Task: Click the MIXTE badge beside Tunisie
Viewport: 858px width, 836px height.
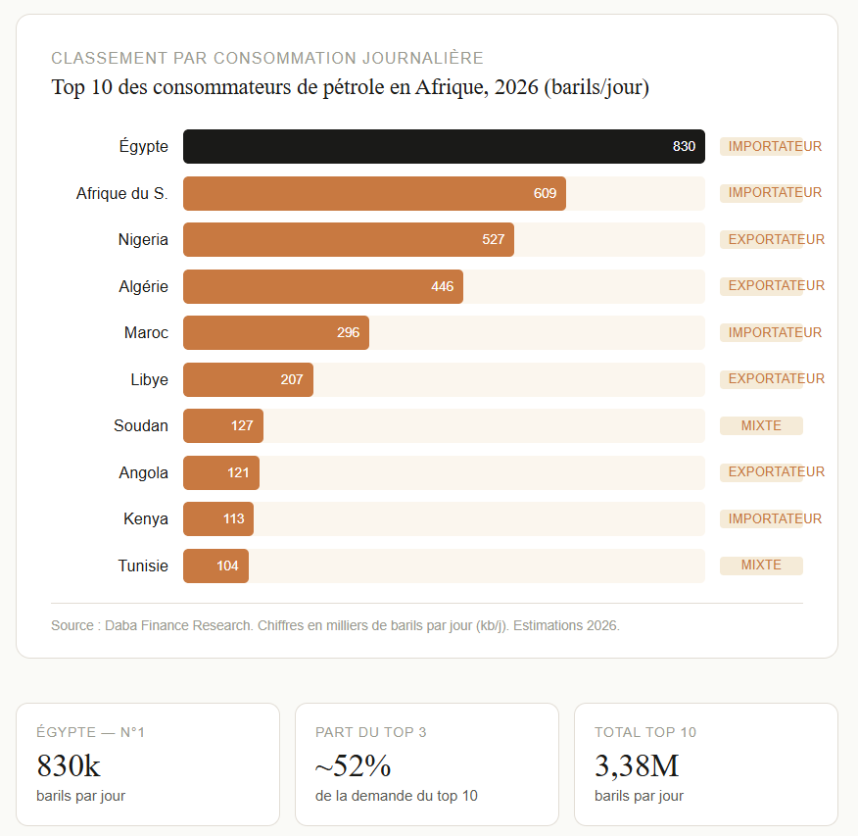Action: [x=761, y=566]
